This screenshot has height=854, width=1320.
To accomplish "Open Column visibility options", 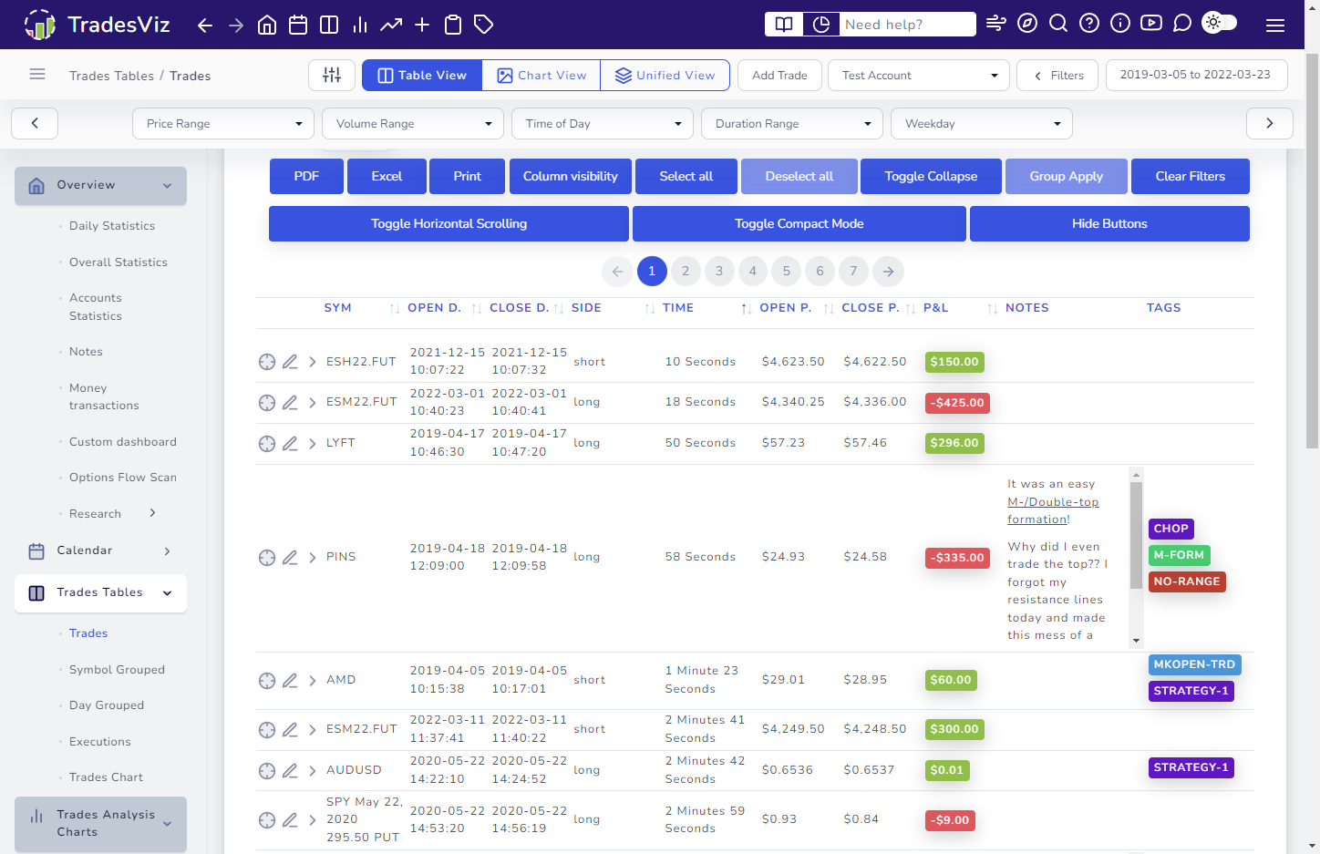I will pyautogui.click(x=570, y=176).
